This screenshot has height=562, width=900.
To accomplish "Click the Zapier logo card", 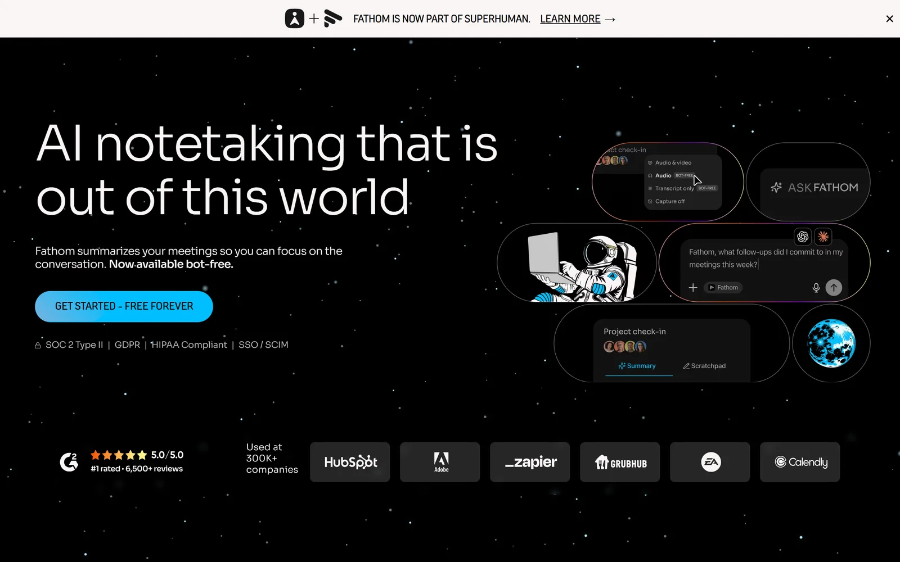I will [530, 462].
